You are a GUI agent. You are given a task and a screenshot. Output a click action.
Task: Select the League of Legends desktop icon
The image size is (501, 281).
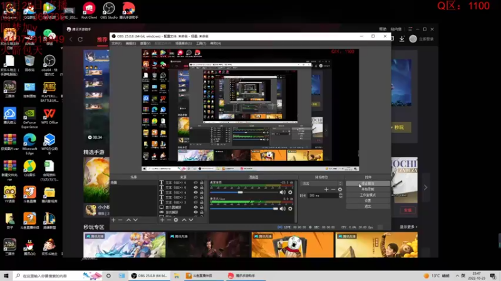pyautogui.click(x=49, y=222)
